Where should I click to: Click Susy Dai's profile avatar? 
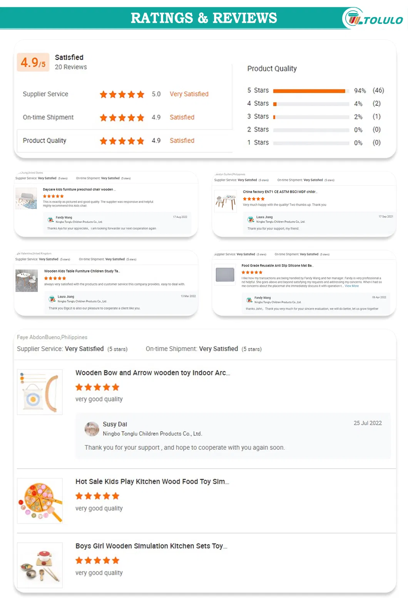tap(92, 429)
